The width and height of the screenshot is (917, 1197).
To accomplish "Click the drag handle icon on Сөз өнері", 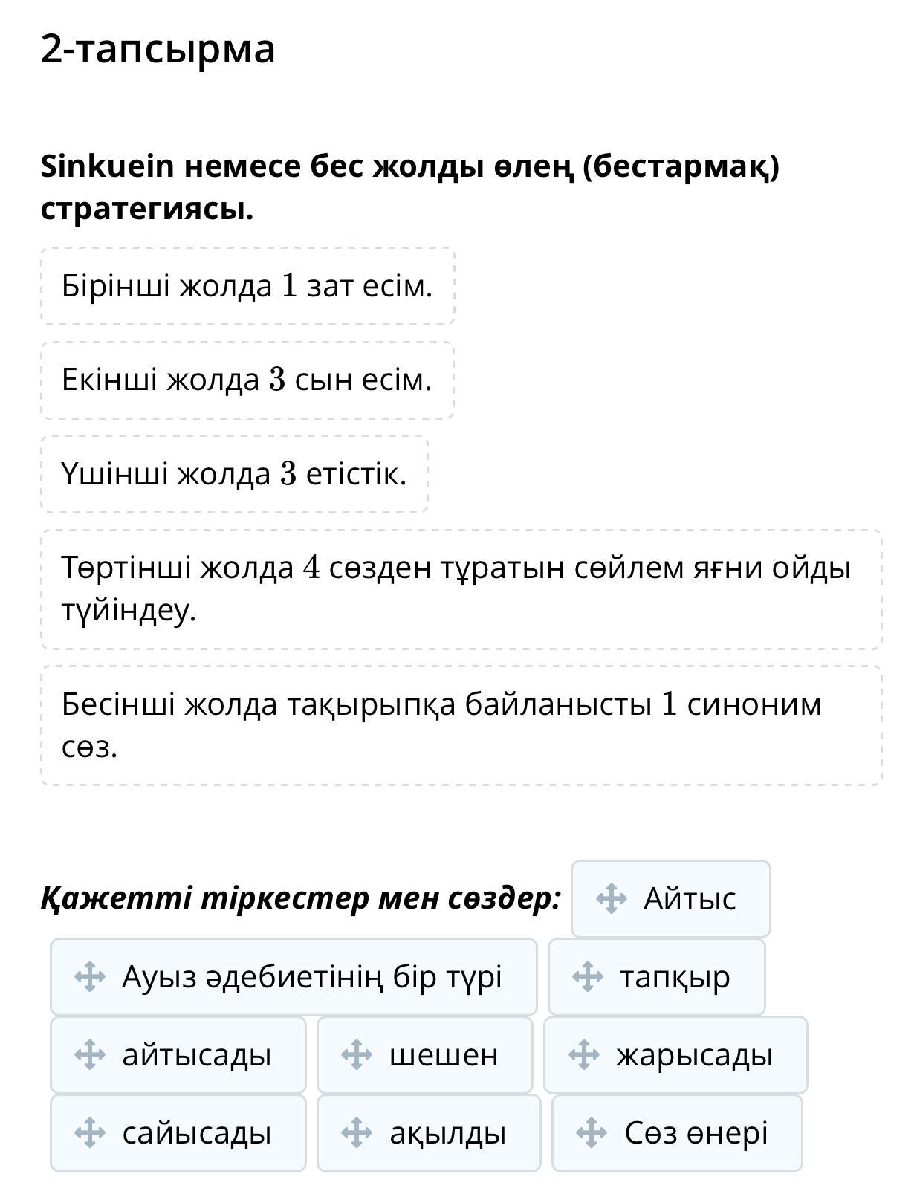I will (x=592, y=1132).
